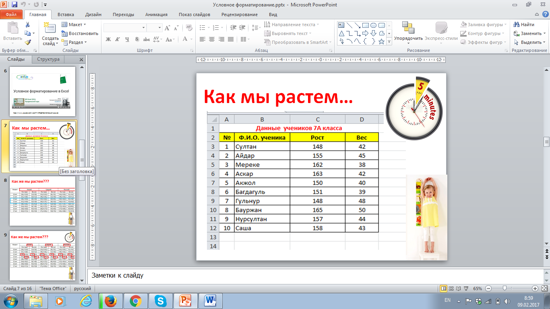Start Slide Show from status bar
Image resolution: width=550 pixels, height=309 pixels.
coord(467,288)
